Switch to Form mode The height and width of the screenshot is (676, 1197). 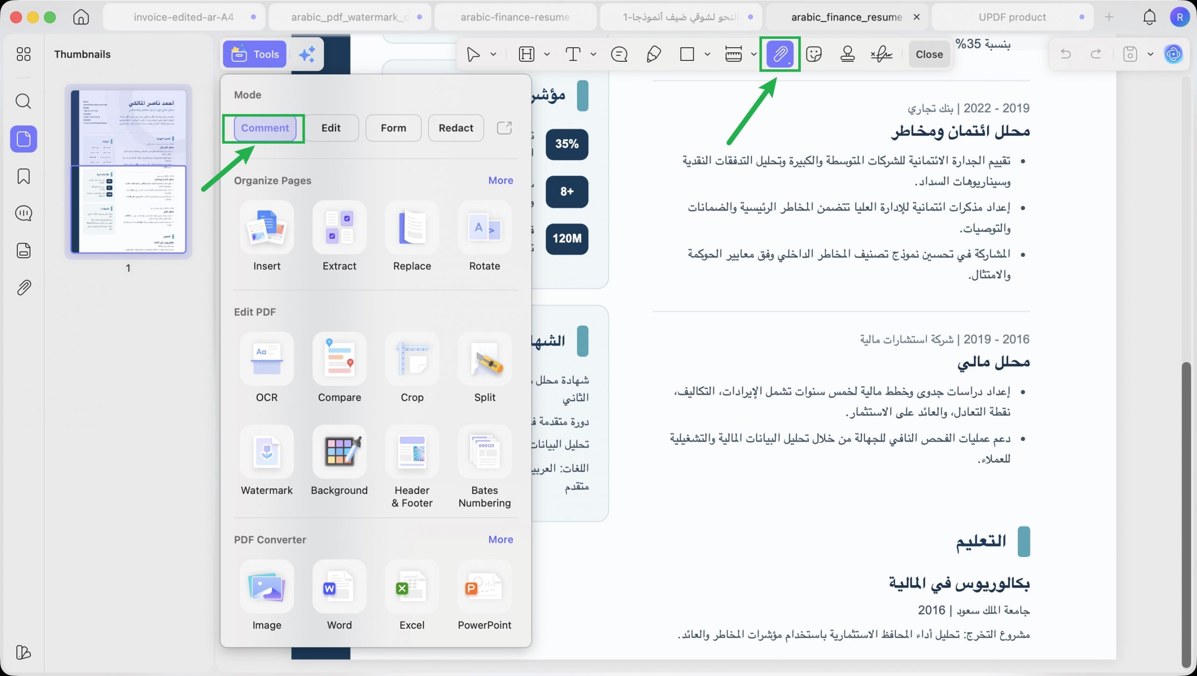tap(393, 128)
